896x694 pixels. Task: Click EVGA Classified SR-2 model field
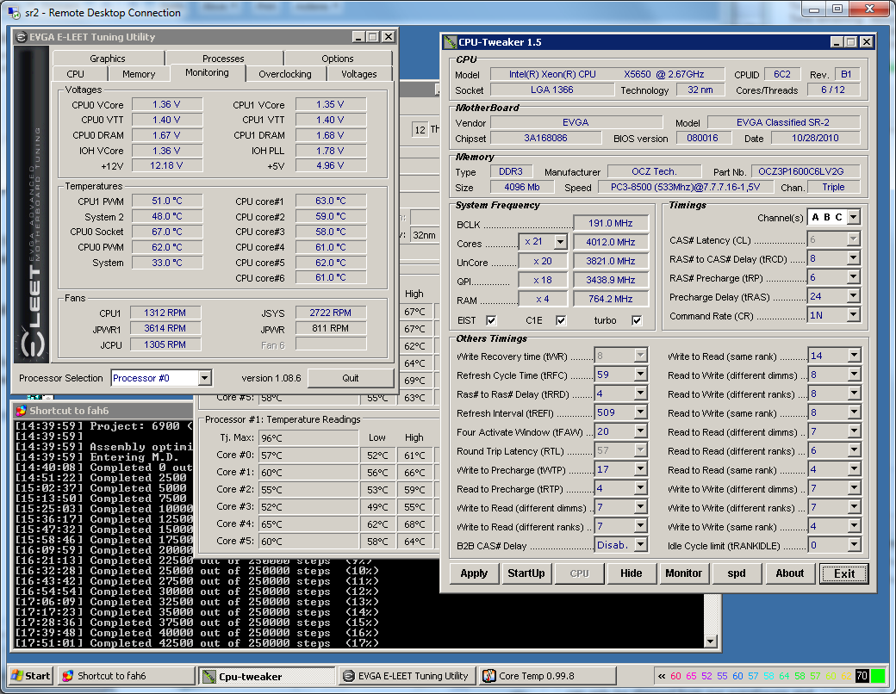click(x=783, y=122)
